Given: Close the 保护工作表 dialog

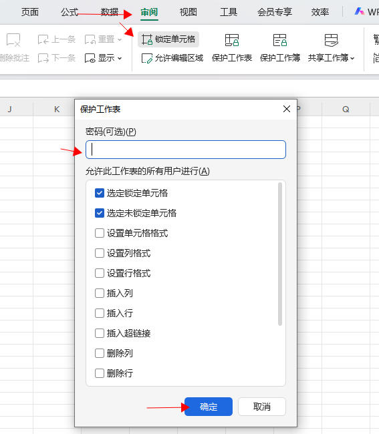Looking at the screenshot, I should coord(287,109).
